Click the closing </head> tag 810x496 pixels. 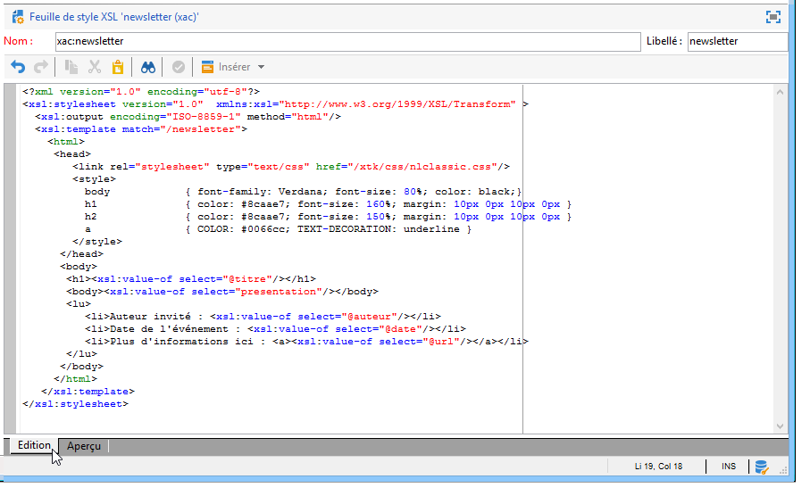point(81,254)
